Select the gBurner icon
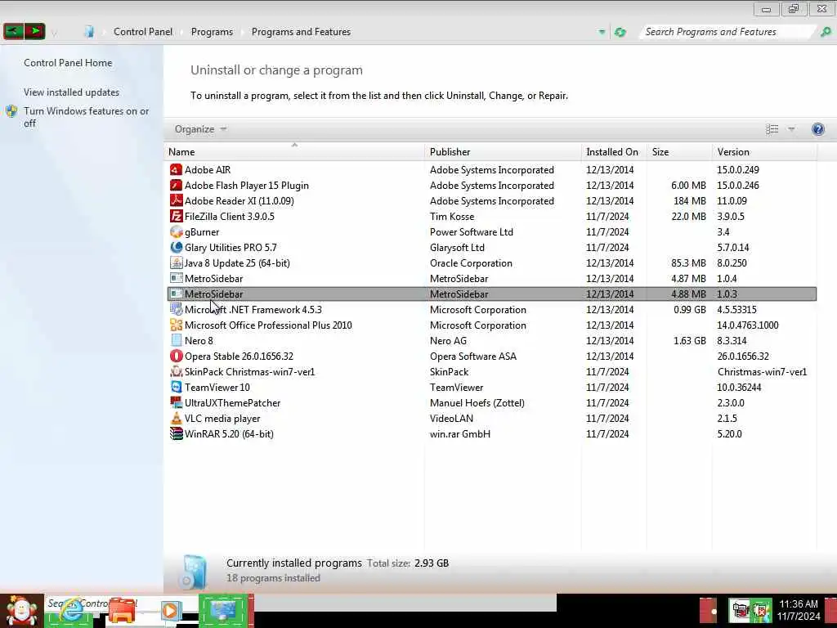 tap(177, 231)
